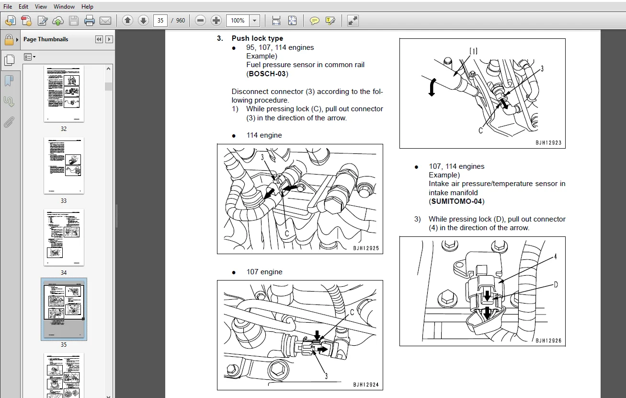Collapse the Page Thumbnails panel double-arrow
The image size is (626, 398).
tap(99, 39)
